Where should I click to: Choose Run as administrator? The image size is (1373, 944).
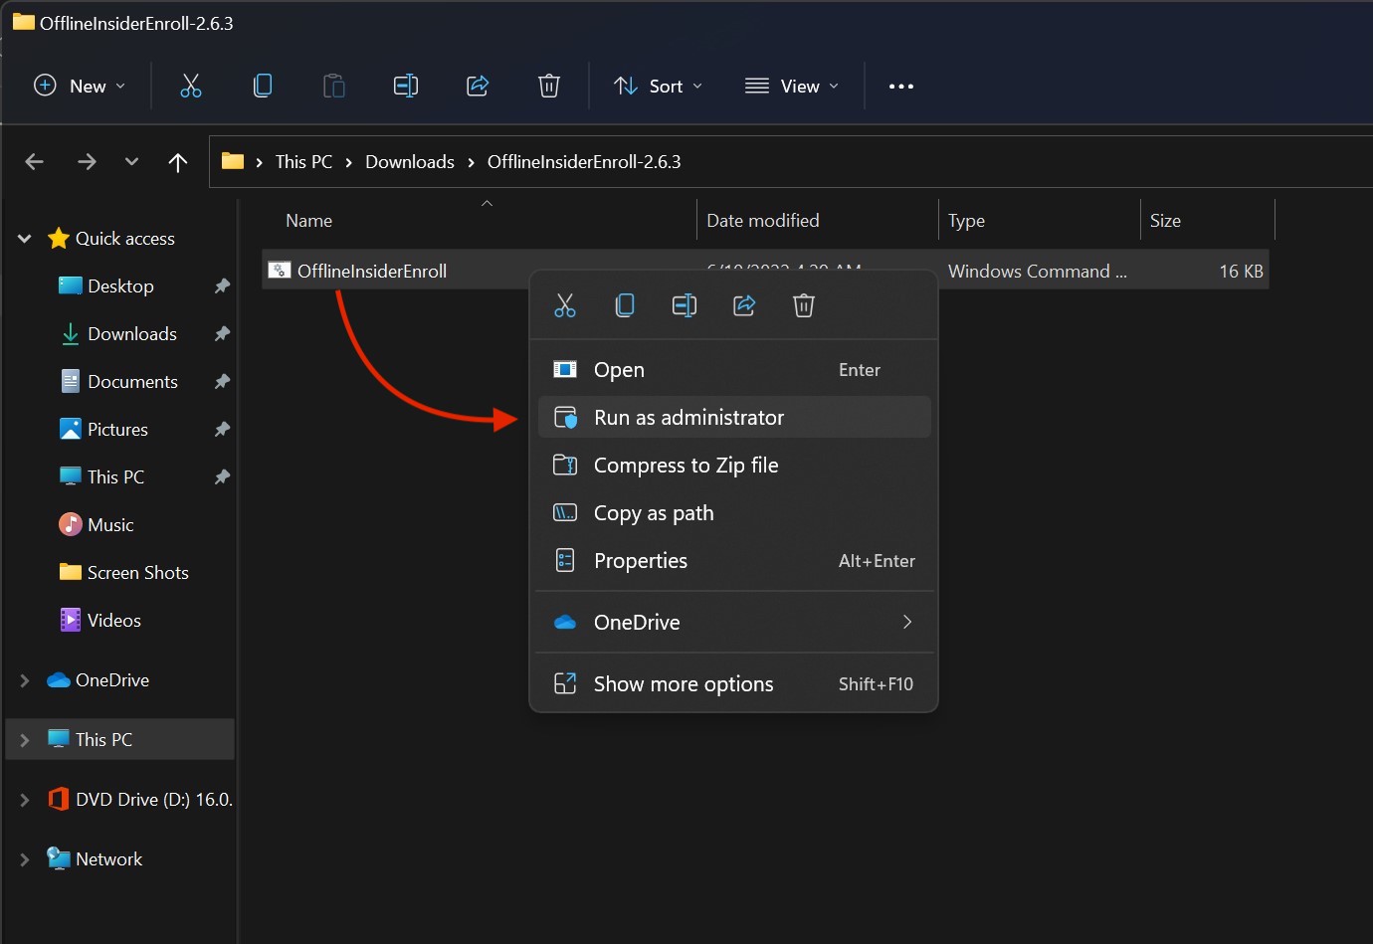coord(734,418)
